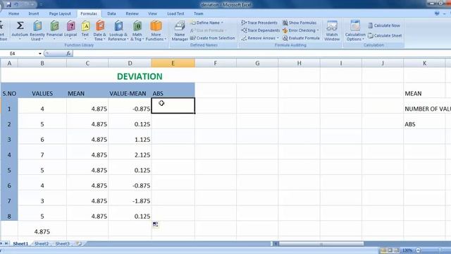The image size is (451, 254).
Task: Click the zoom out minus button
Action: point(418,250)
